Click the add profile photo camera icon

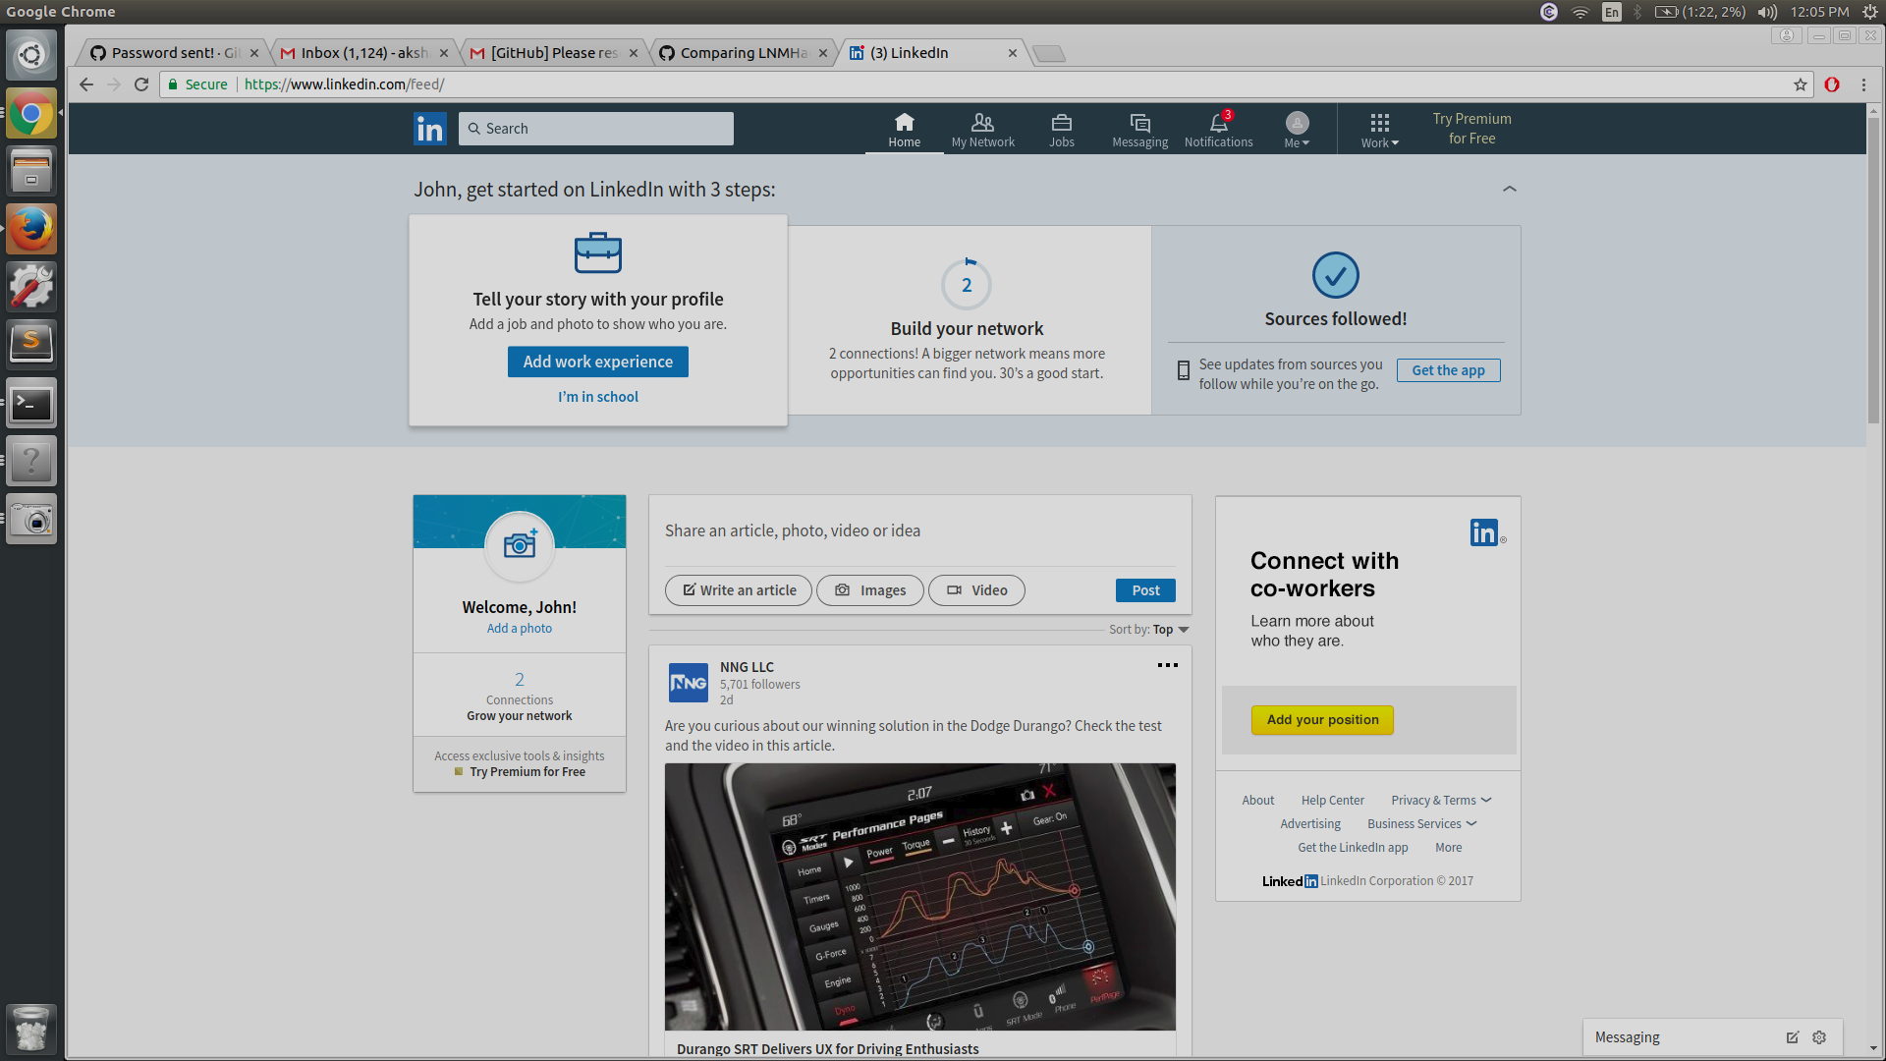520,545
